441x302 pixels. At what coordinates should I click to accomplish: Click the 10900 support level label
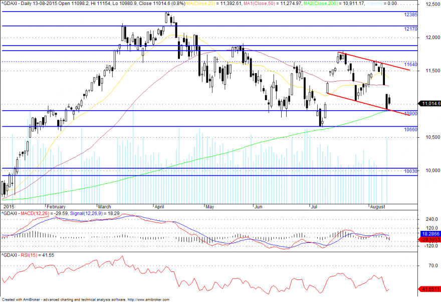(410, 114)
